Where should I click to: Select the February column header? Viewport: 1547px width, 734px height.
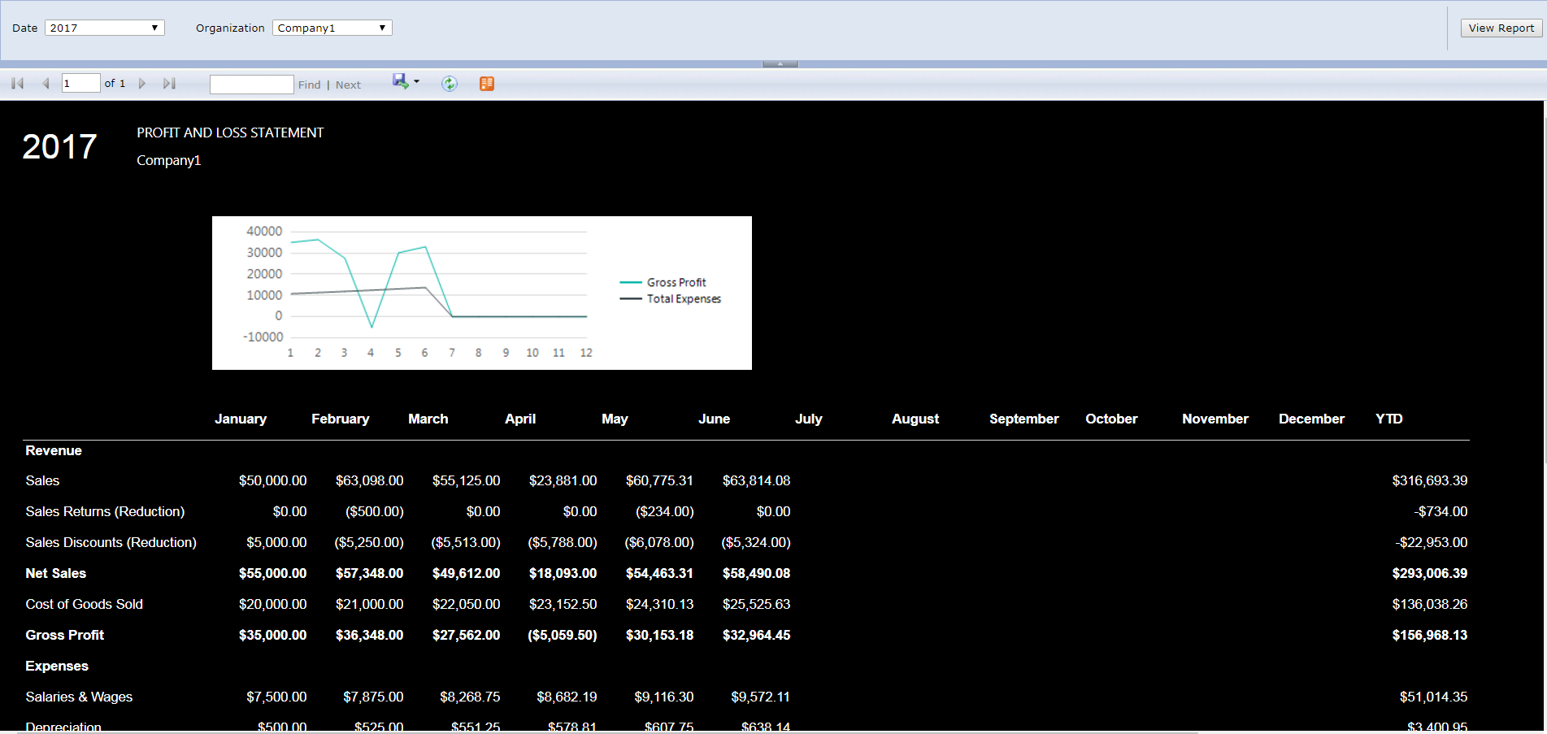point(341,419)
